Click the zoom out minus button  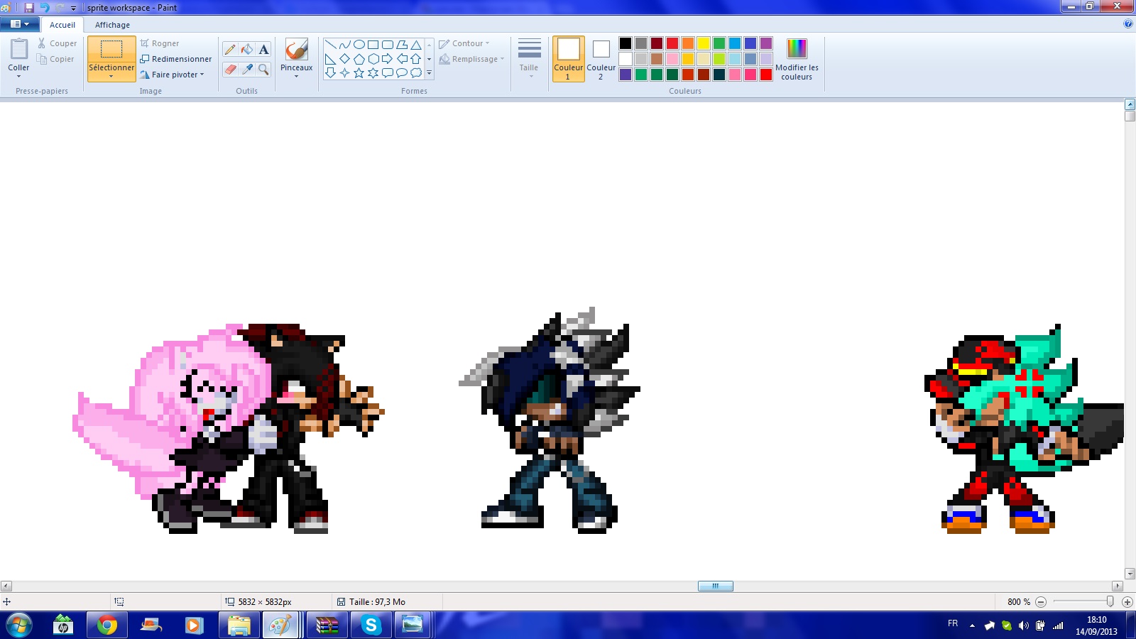(x=1041, y=601)
